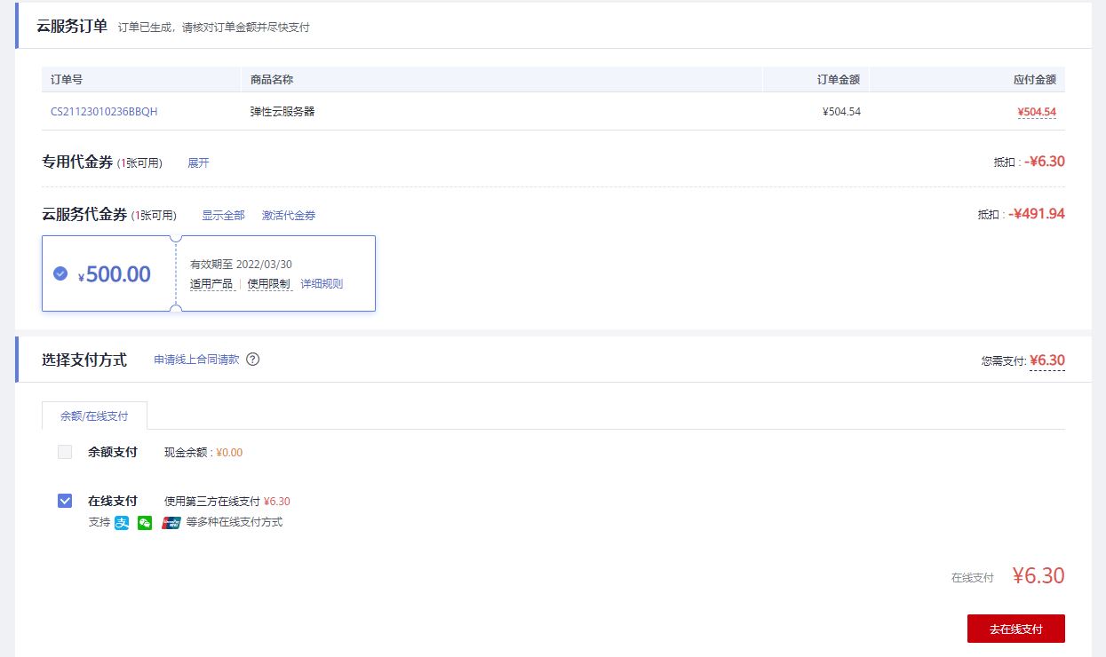
Task: View 使用限制 on the voucher
Action: coord(268,284)
